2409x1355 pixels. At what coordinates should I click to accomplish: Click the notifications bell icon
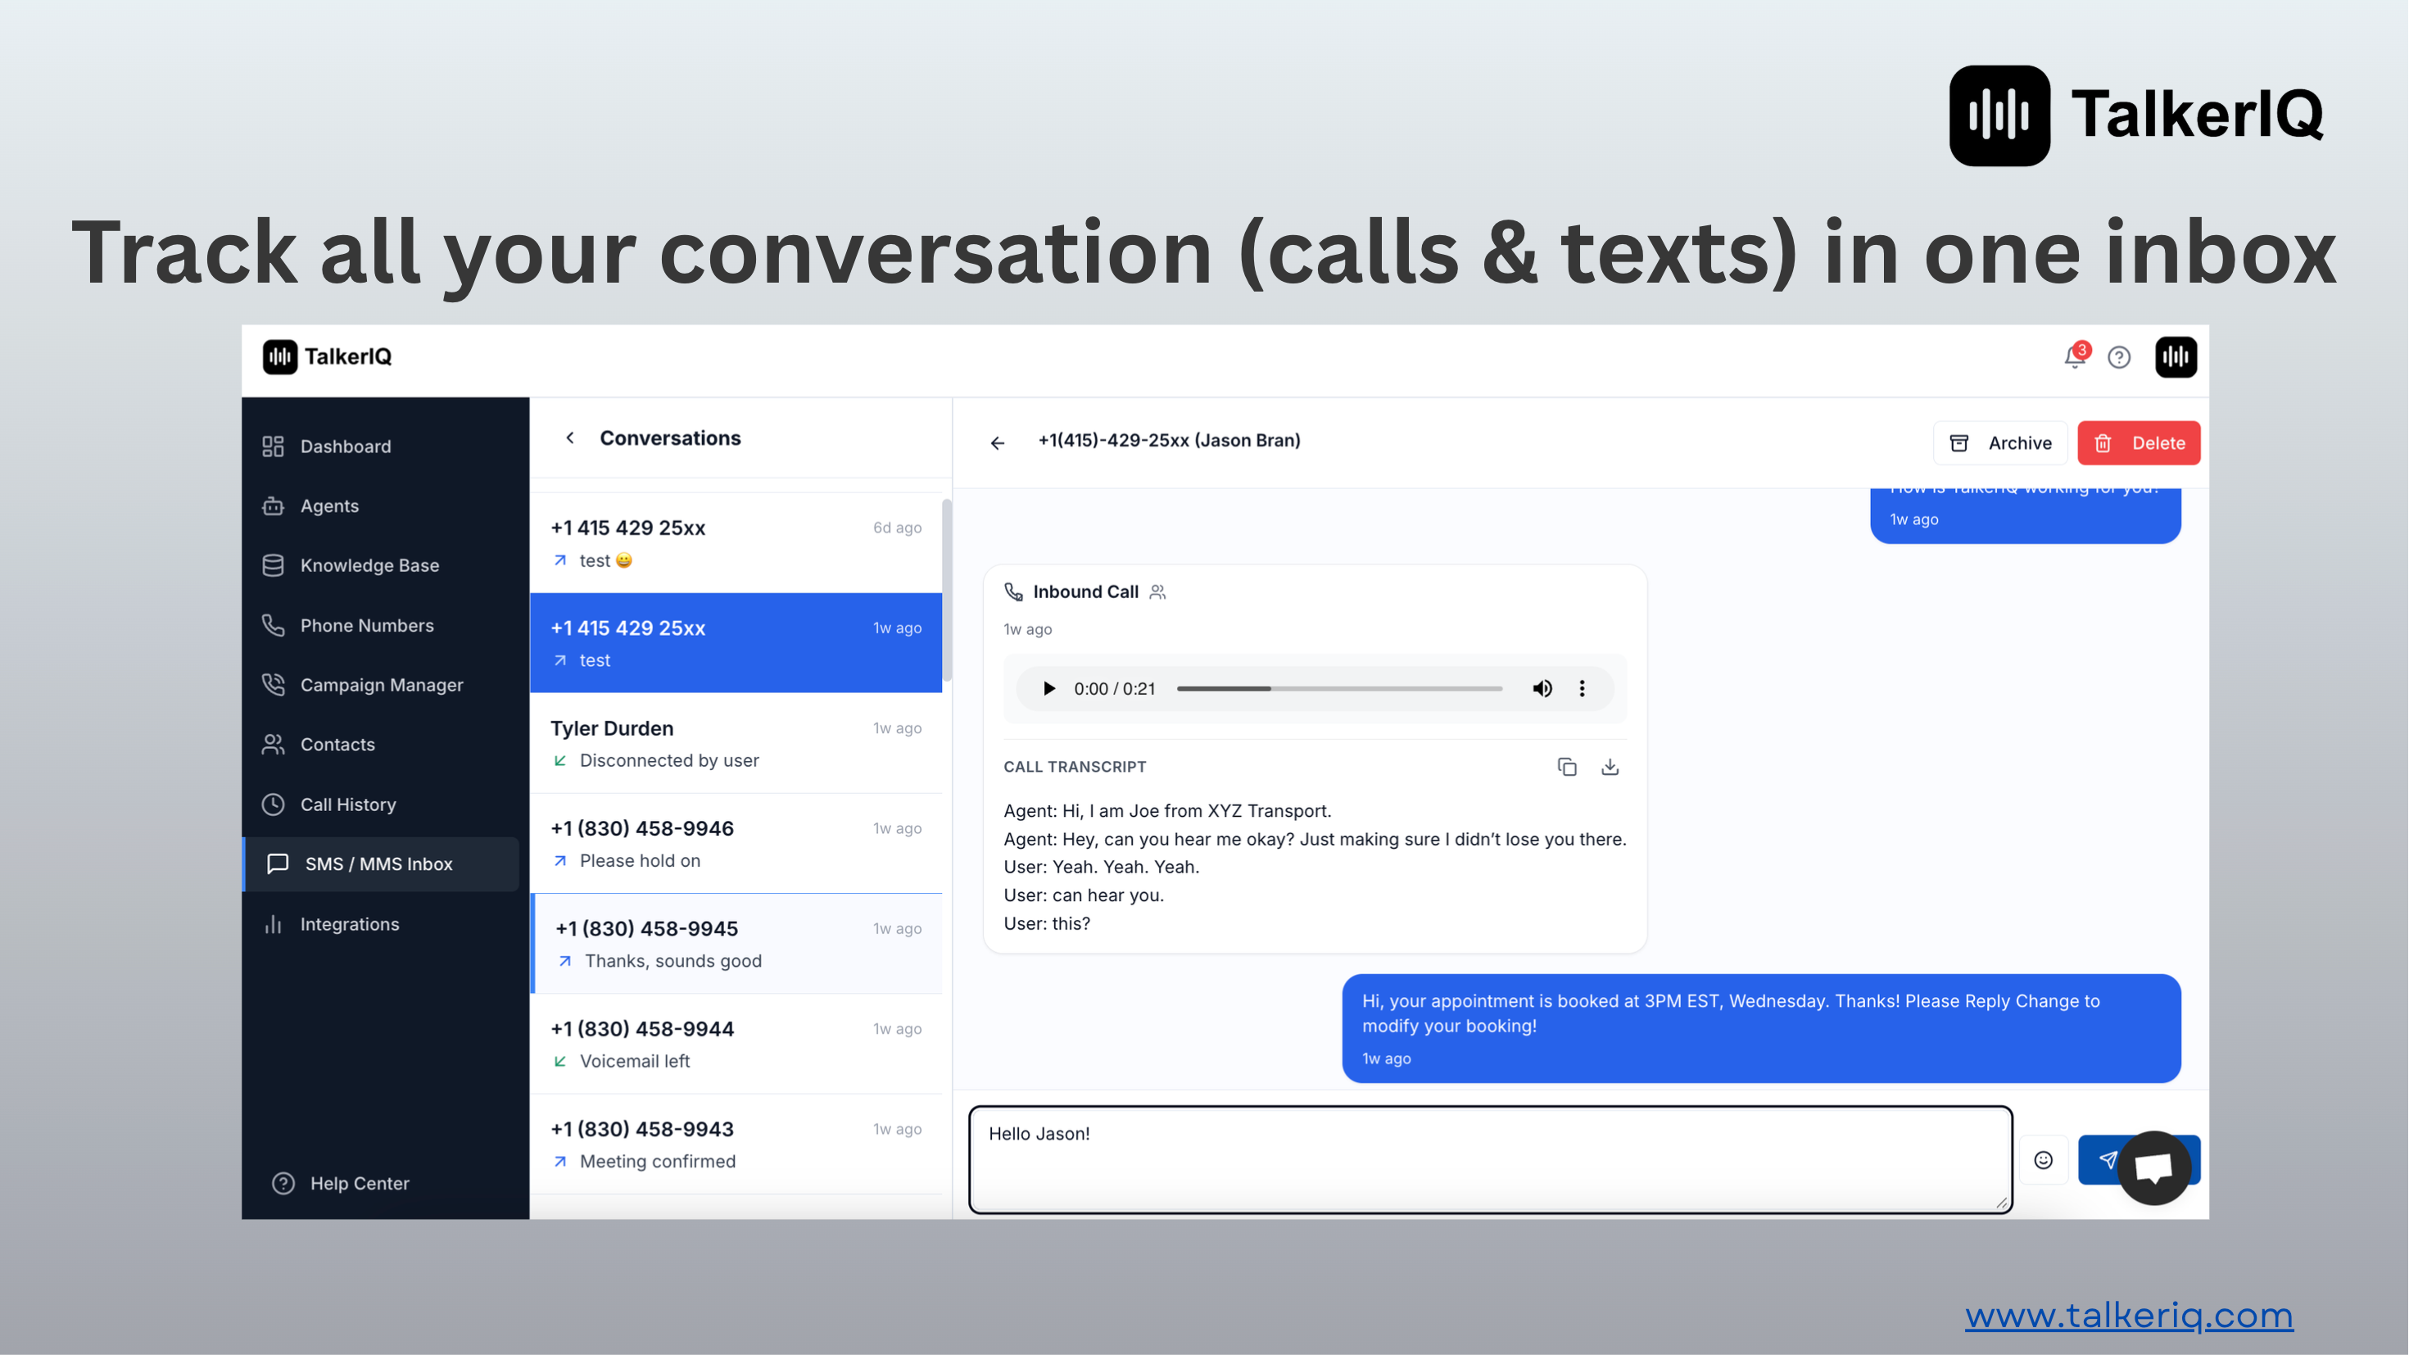pyautogui.click(x=2074, y=357)
